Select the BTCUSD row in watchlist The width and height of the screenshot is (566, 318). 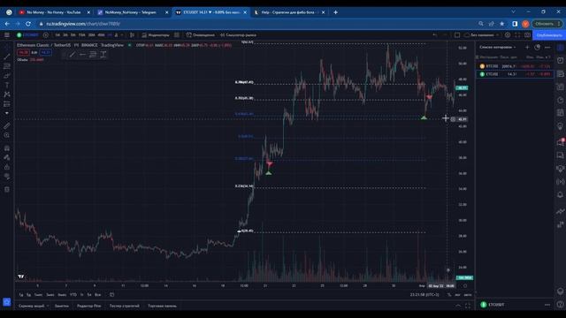(x=515, y=66)
